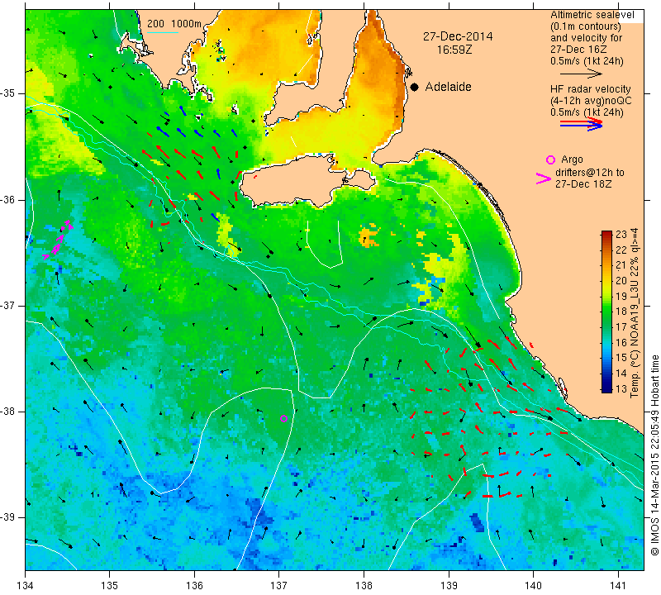Click the magenta drifter track near 134.5 longitude

pos(57,240)
